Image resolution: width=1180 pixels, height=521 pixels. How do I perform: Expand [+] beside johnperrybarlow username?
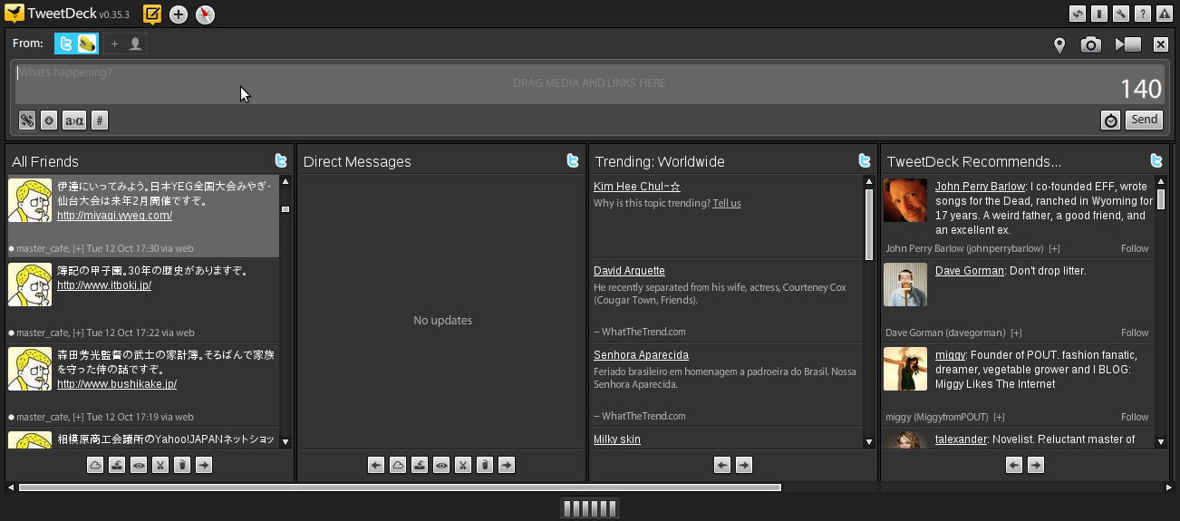[x=1054, y=248]
